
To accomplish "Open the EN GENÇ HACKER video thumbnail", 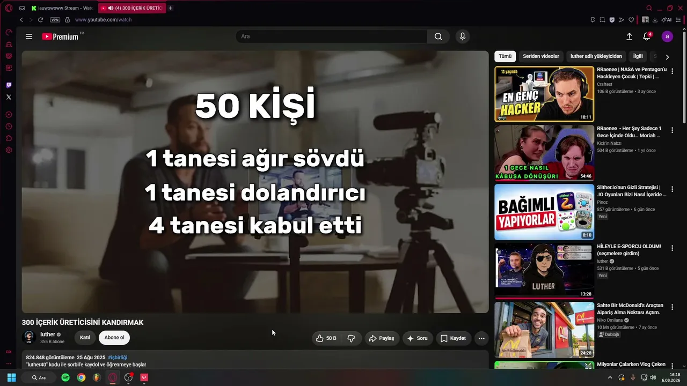I will coord(544,94).
